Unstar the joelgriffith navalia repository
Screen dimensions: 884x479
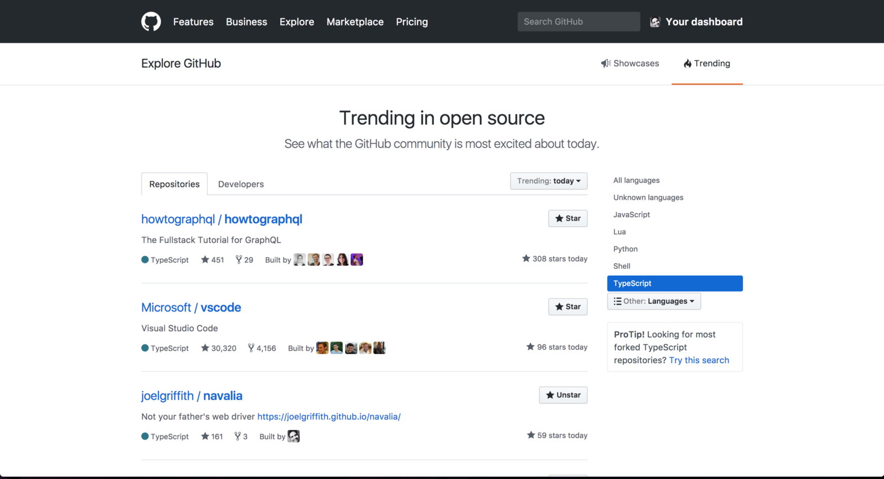[563, 395]
